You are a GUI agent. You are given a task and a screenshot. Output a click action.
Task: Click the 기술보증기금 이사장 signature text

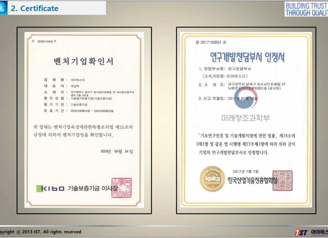(92, 189)
